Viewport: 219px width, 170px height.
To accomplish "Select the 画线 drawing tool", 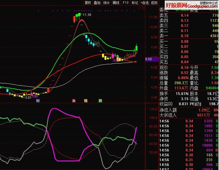I will click(116, 3).
